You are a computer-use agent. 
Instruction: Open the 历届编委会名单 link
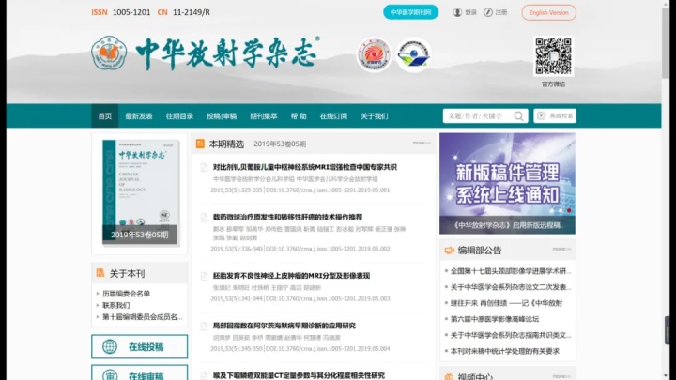pyautogui.click(x=126, y=294)
